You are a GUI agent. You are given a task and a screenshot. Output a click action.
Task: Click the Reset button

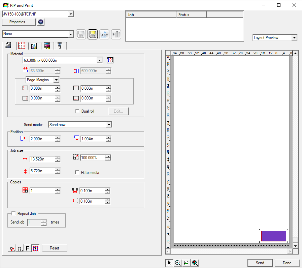click(54, 248)
